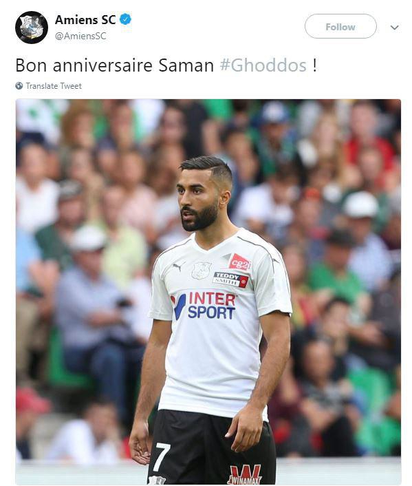The width and height of the screenshot is (412, 486).
Task: Open the Amiens SC profile avatar
Action: pyautogui.click(x=31, y=28)
